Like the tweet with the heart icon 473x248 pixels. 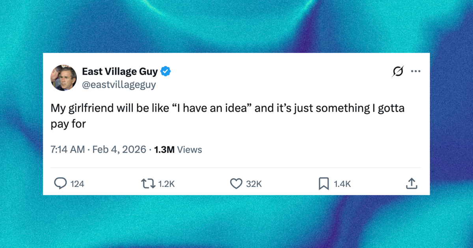tap(236, 183)
